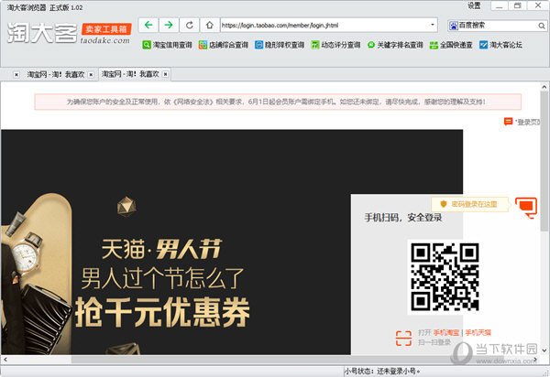Open 淘大客论坛 bookmark

coord(500,45)
